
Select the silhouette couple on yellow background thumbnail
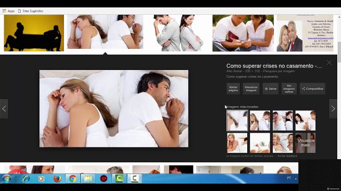point(34,33)
